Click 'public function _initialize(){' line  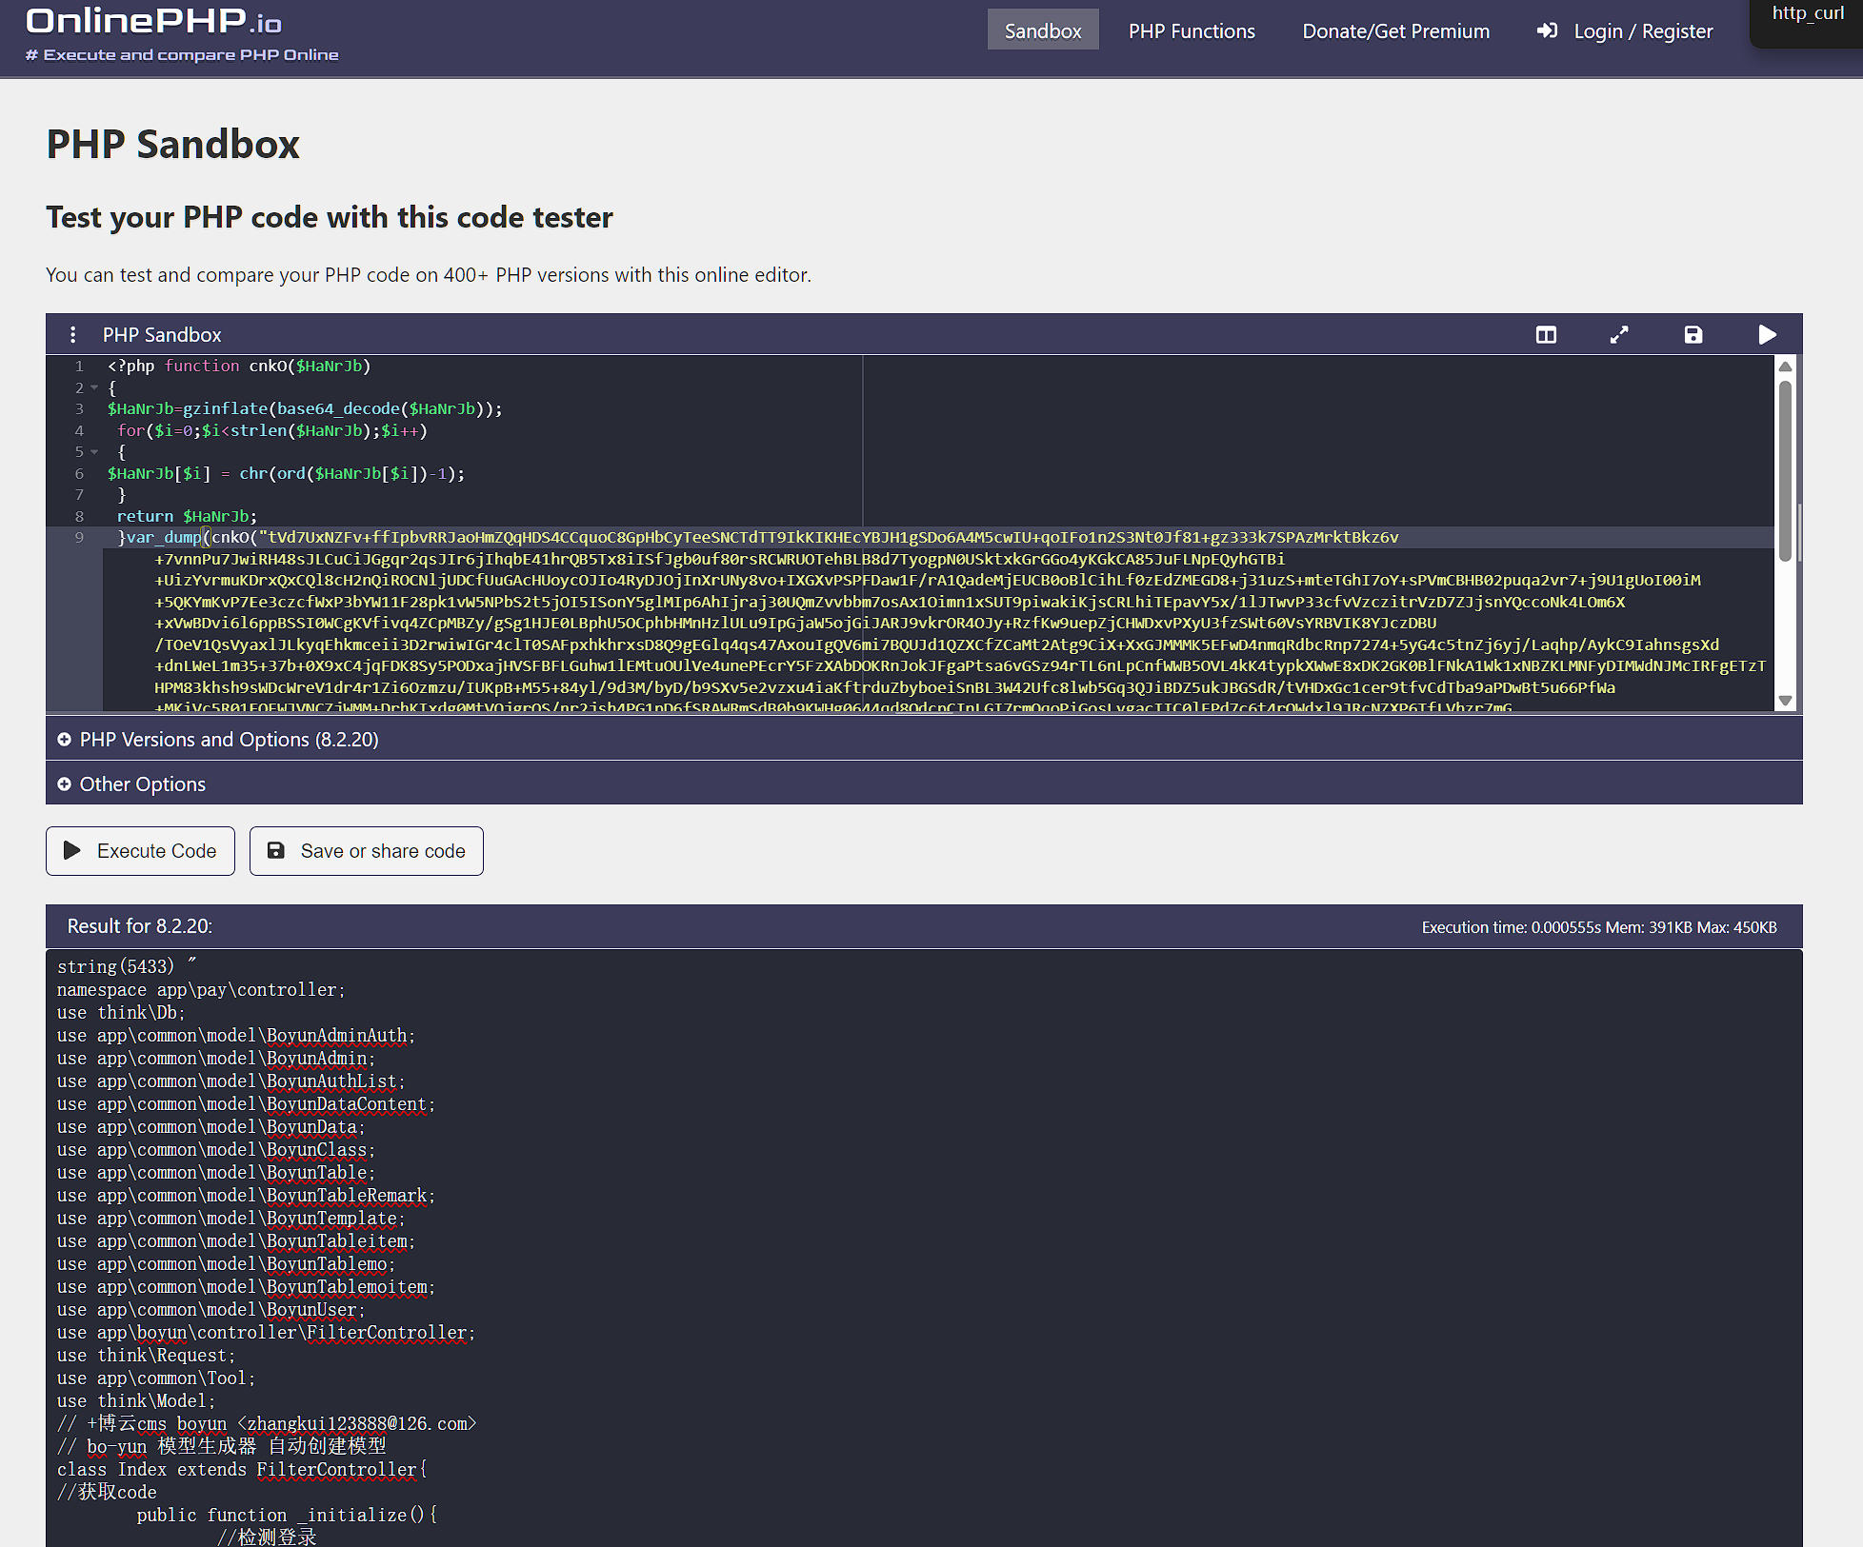[x=287, y=1516]
